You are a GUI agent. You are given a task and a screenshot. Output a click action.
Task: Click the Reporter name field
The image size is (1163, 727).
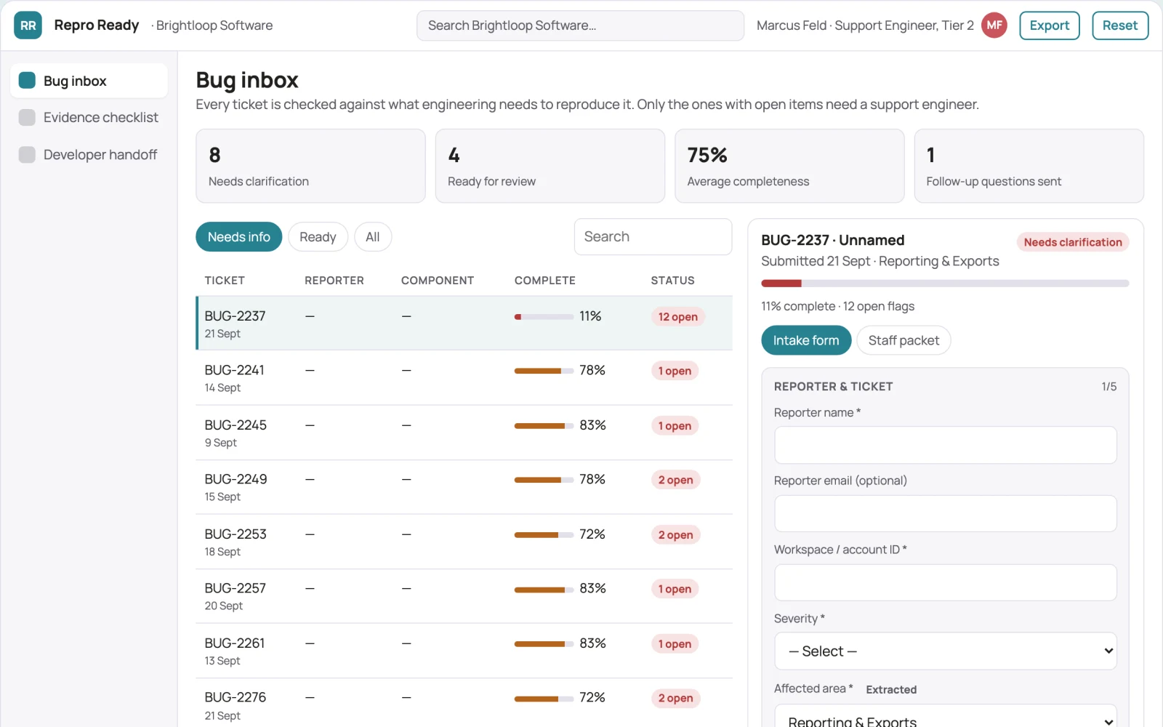945,445
